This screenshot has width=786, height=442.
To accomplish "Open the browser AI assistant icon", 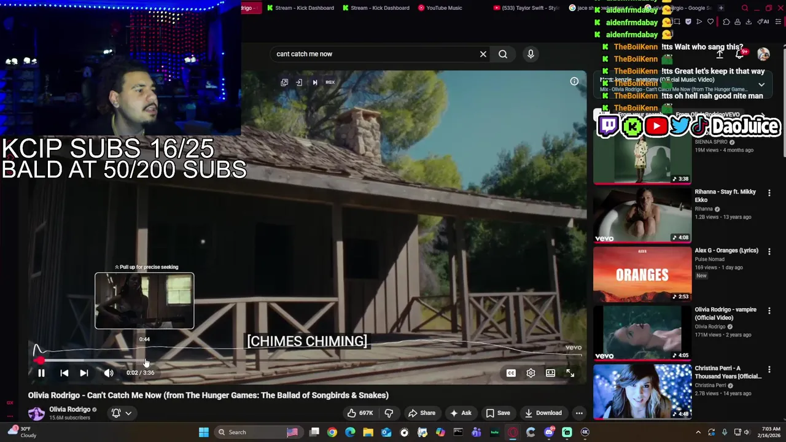I will click(763, 21).
